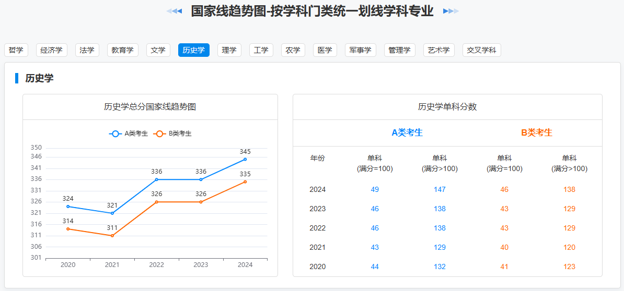624x291 pixels.
Task: Select the 教育学 tab
Action: (x=123, y=50)
